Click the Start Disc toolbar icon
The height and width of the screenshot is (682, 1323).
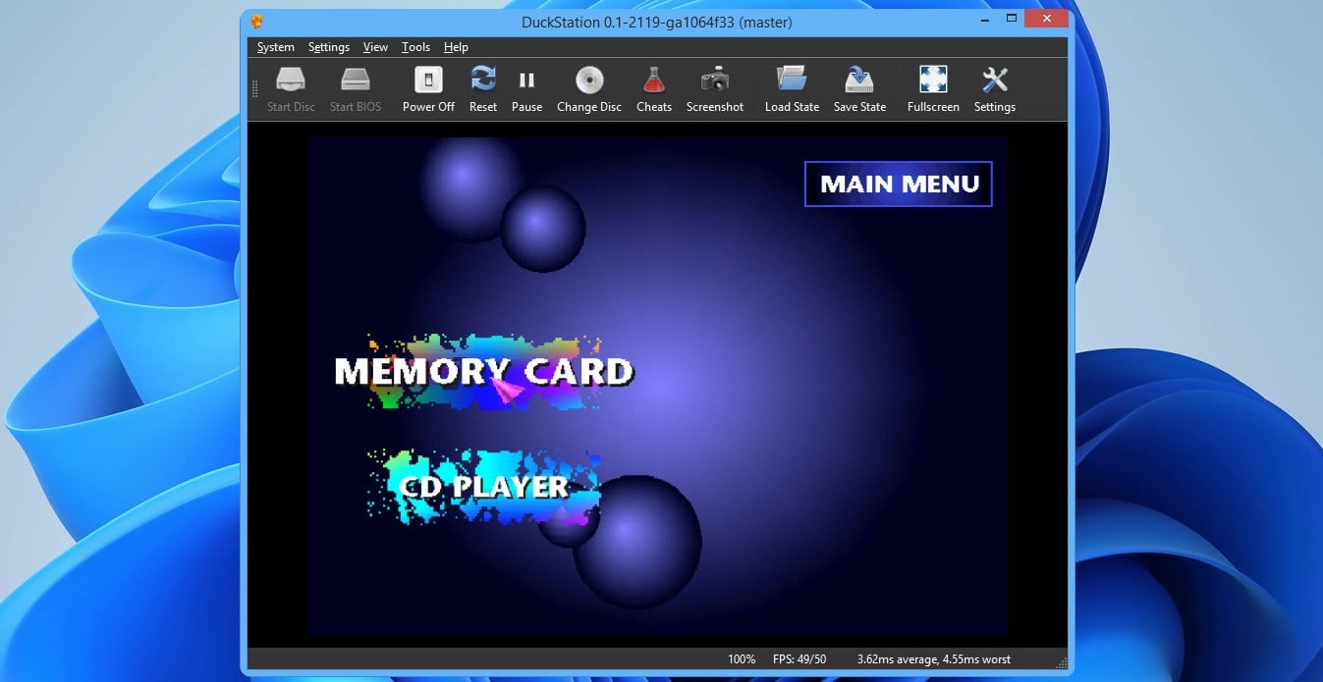(291, 89)
